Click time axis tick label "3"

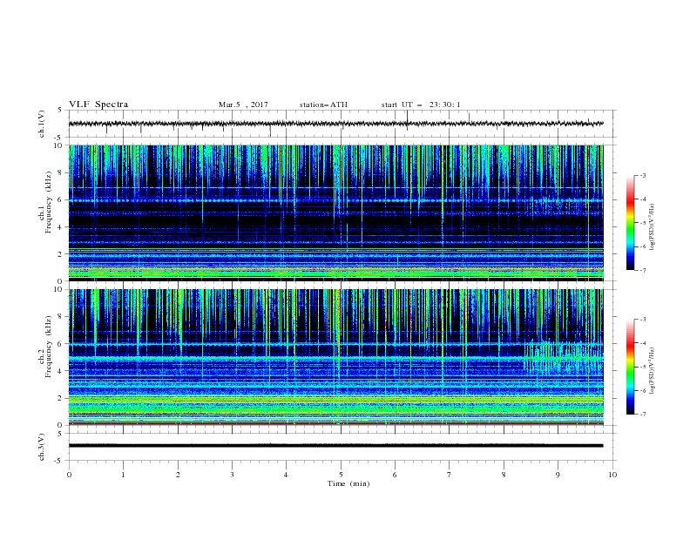232,475
